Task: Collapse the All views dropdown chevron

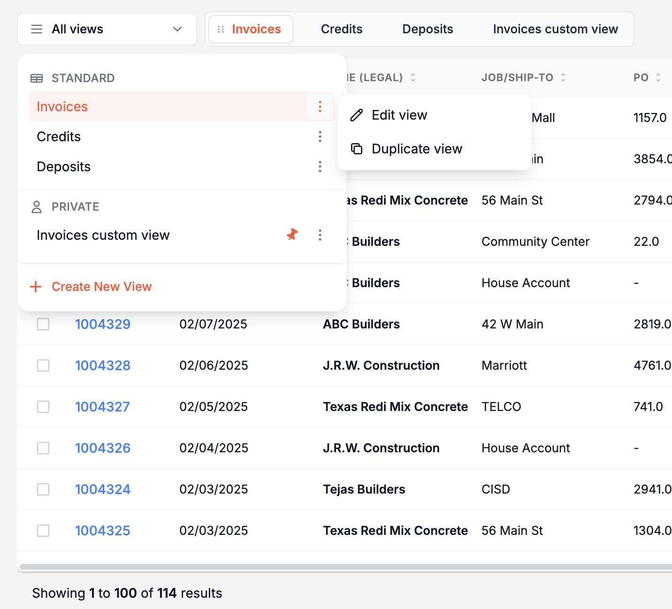Action: coord(177,29)
